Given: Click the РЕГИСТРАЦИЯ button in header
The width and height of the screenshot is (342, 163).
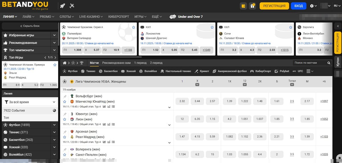Looking at the screenshot, I should [274, 6].
